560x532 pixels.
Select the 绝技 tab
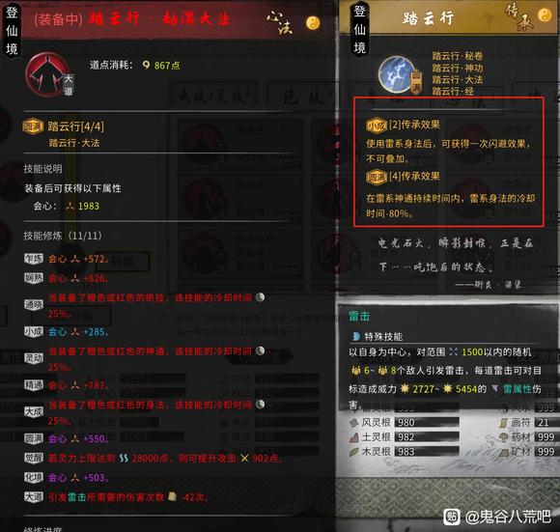302,97
